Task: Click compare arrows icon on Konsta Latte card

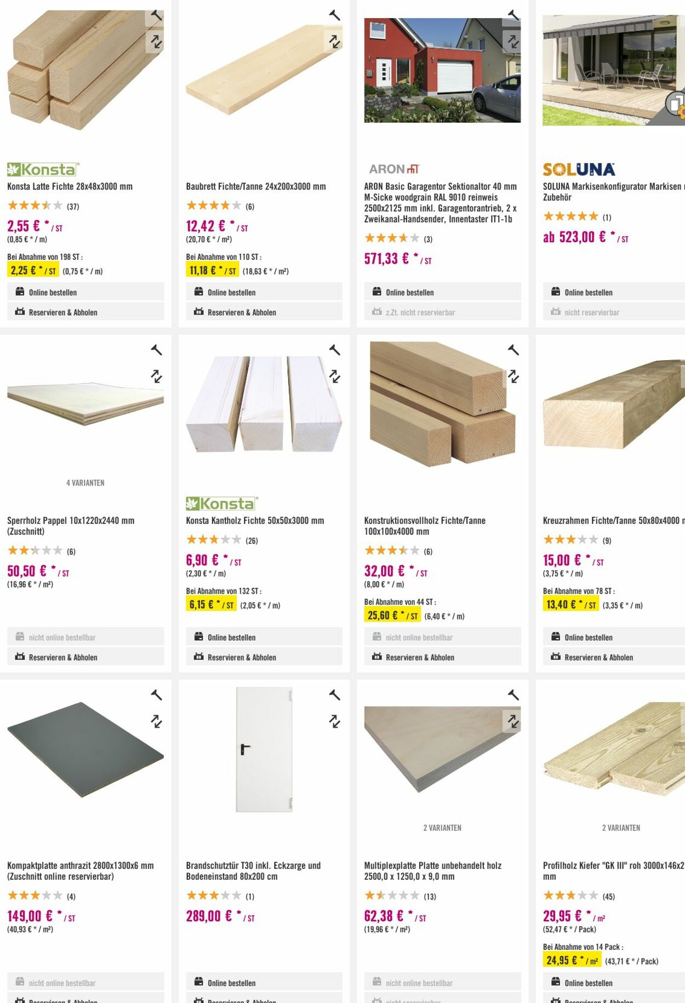Action: 156,42
